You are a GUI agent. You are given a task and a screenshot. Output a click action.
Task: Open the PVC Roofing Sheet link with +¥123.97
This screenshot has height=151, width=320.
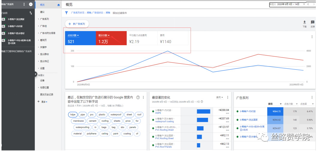pyautogui.click(x=164, y=130)
